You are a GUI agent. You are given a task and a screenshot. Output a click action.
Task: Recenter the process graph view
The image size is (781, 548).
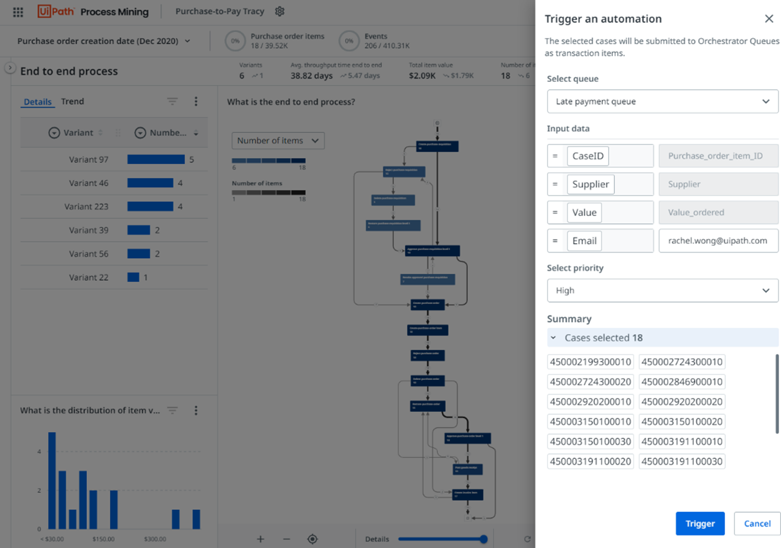pos(312,539)
